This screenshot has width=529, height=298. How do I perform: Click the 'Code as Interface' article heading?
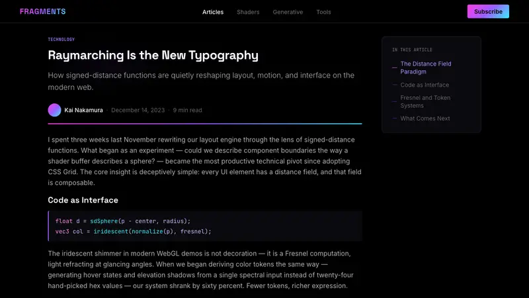point(83,200)
